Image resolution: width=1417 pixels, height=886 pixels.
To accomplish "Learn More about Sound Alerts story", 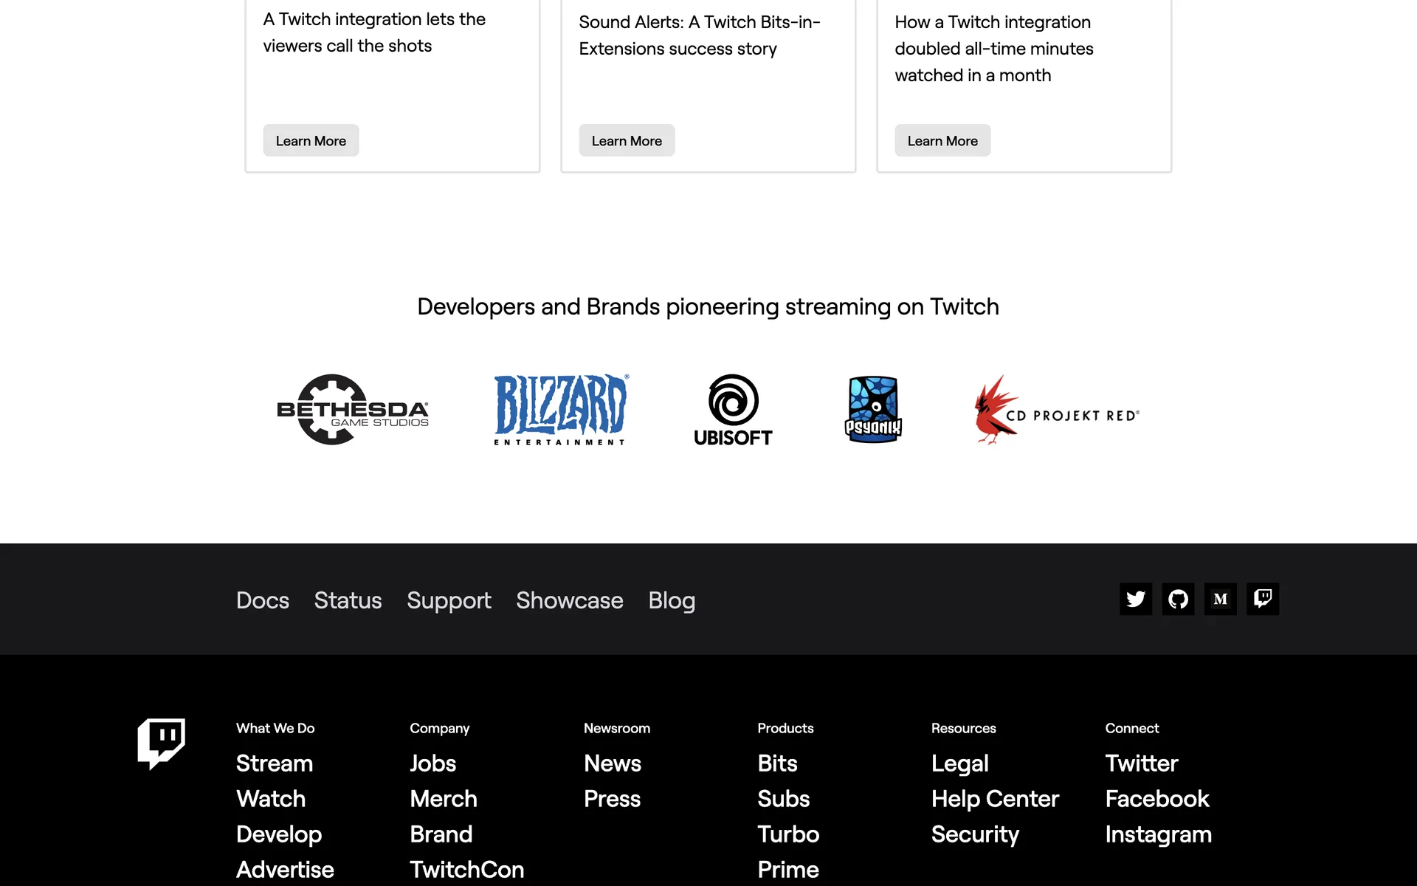I will pos(626,141).
